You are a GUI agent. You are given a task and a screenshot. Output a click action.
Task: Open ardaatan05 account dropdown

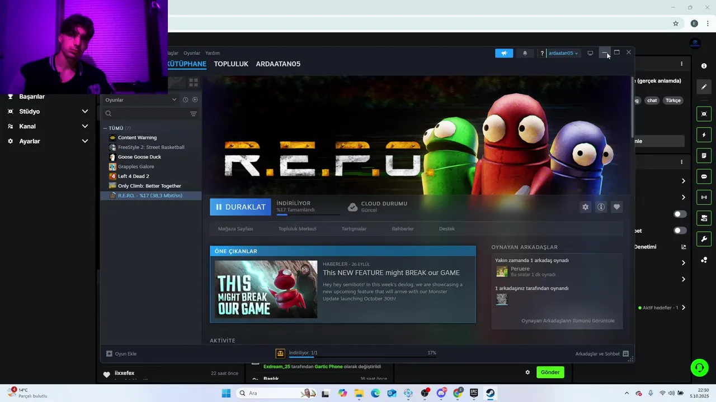click(563, 53)
